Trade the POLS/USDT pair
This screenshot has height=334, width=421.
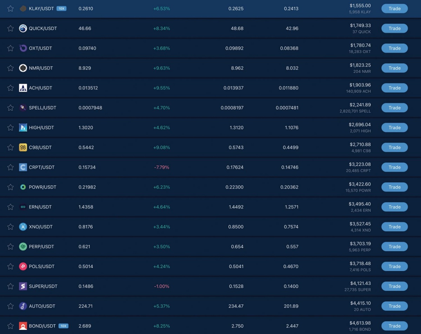pyautogui.click(x=395, y=266)
